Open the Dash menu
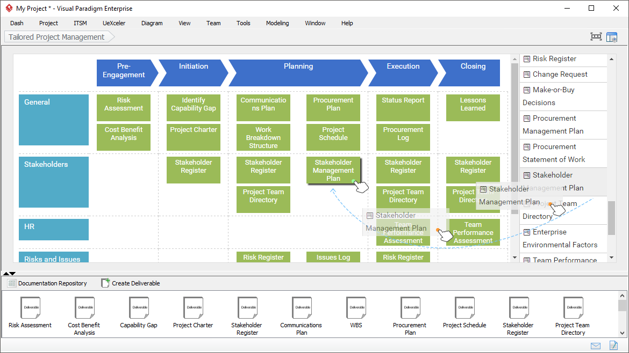This screenshot has height=353, width=629. tap(17, 23)
